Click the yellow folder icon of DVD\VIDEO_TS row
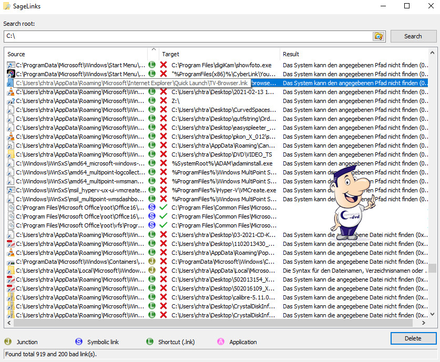The width and height of the screenshot is (440, 362). point(11,154)
